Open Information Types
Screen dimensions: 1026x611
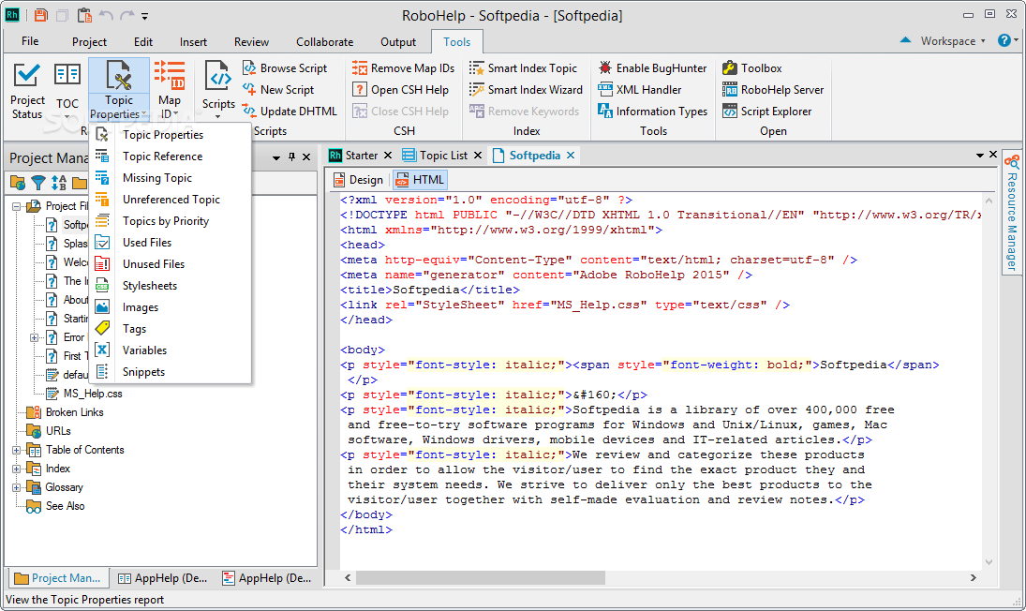pos(652,112)
